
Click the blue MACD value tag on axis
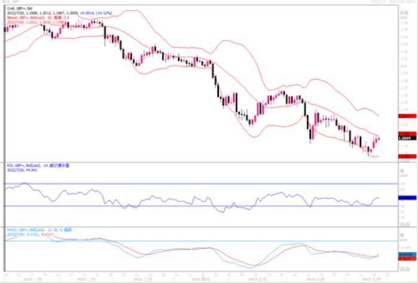(x=407, y=255)
